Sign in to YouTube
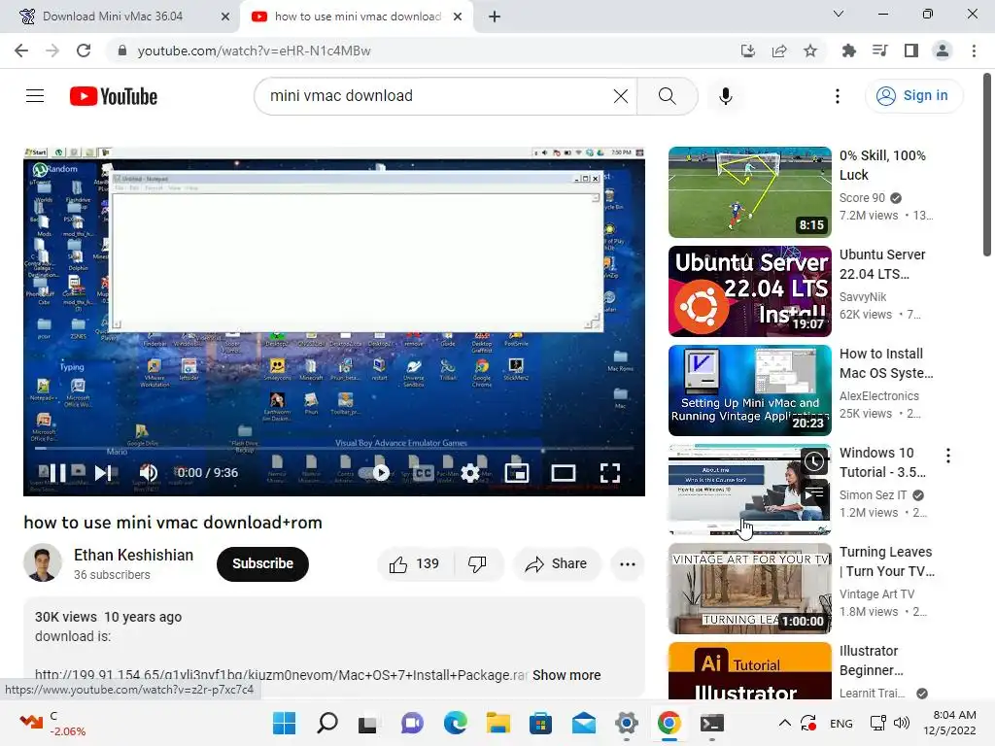The image size is (995, 746). pos(912,96)
